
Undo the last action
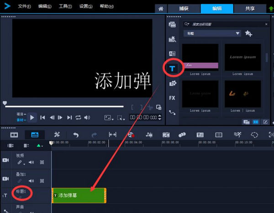click(76, 135)
